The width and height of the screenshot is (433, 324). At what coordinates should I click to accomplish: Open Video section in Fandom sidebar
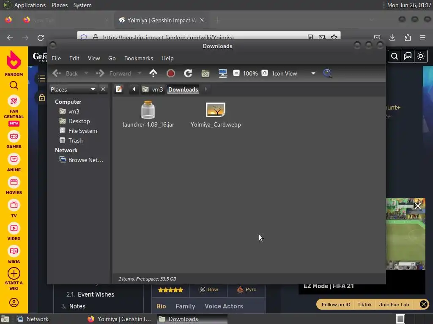(14, 232)
